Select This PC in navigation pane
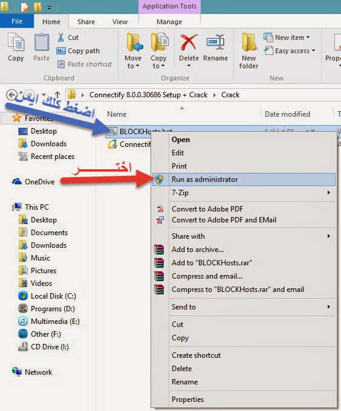The image size is (341, 411). [37, 207]
